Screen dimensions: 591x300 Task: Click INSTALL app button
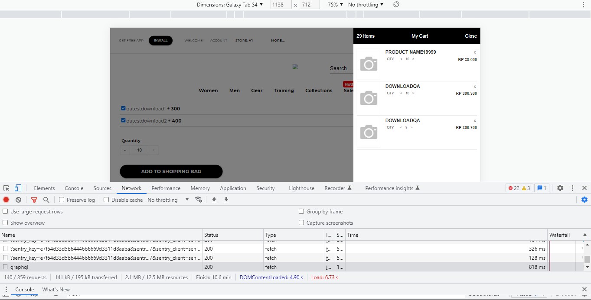coord(160,40)
